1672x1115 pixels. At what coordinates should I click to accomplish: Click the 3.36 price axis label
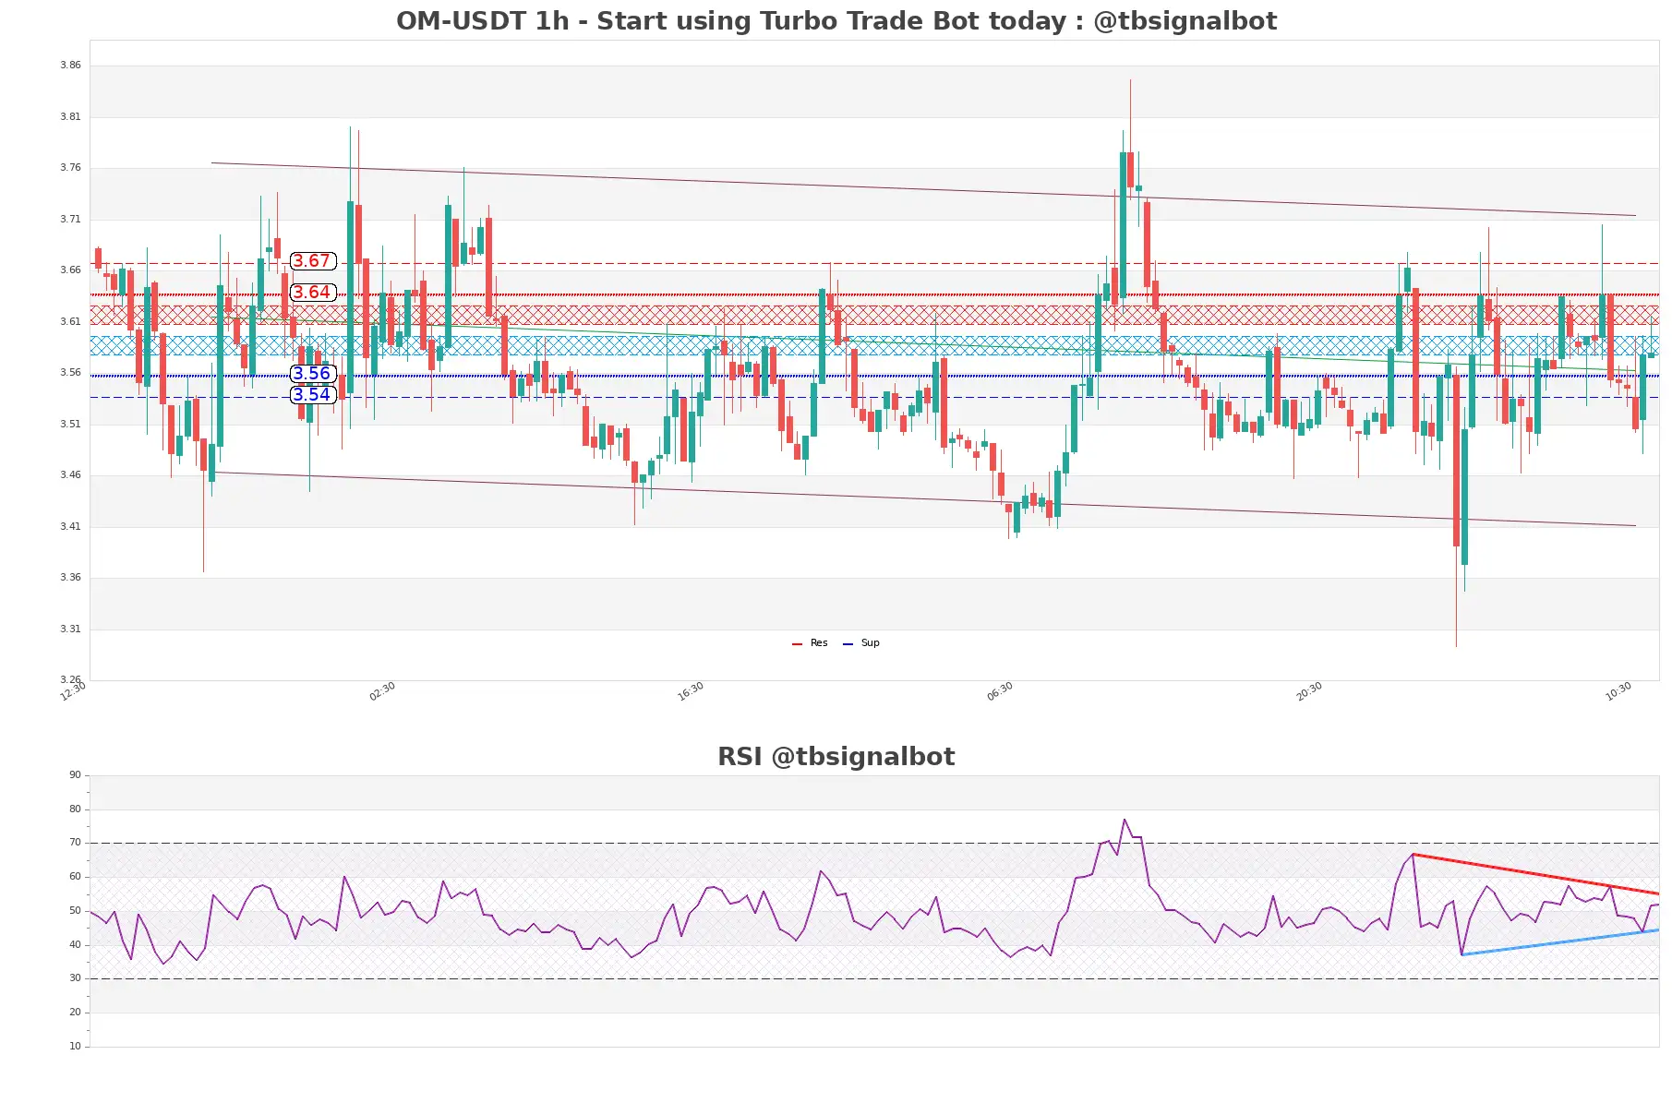pos(70,578)
